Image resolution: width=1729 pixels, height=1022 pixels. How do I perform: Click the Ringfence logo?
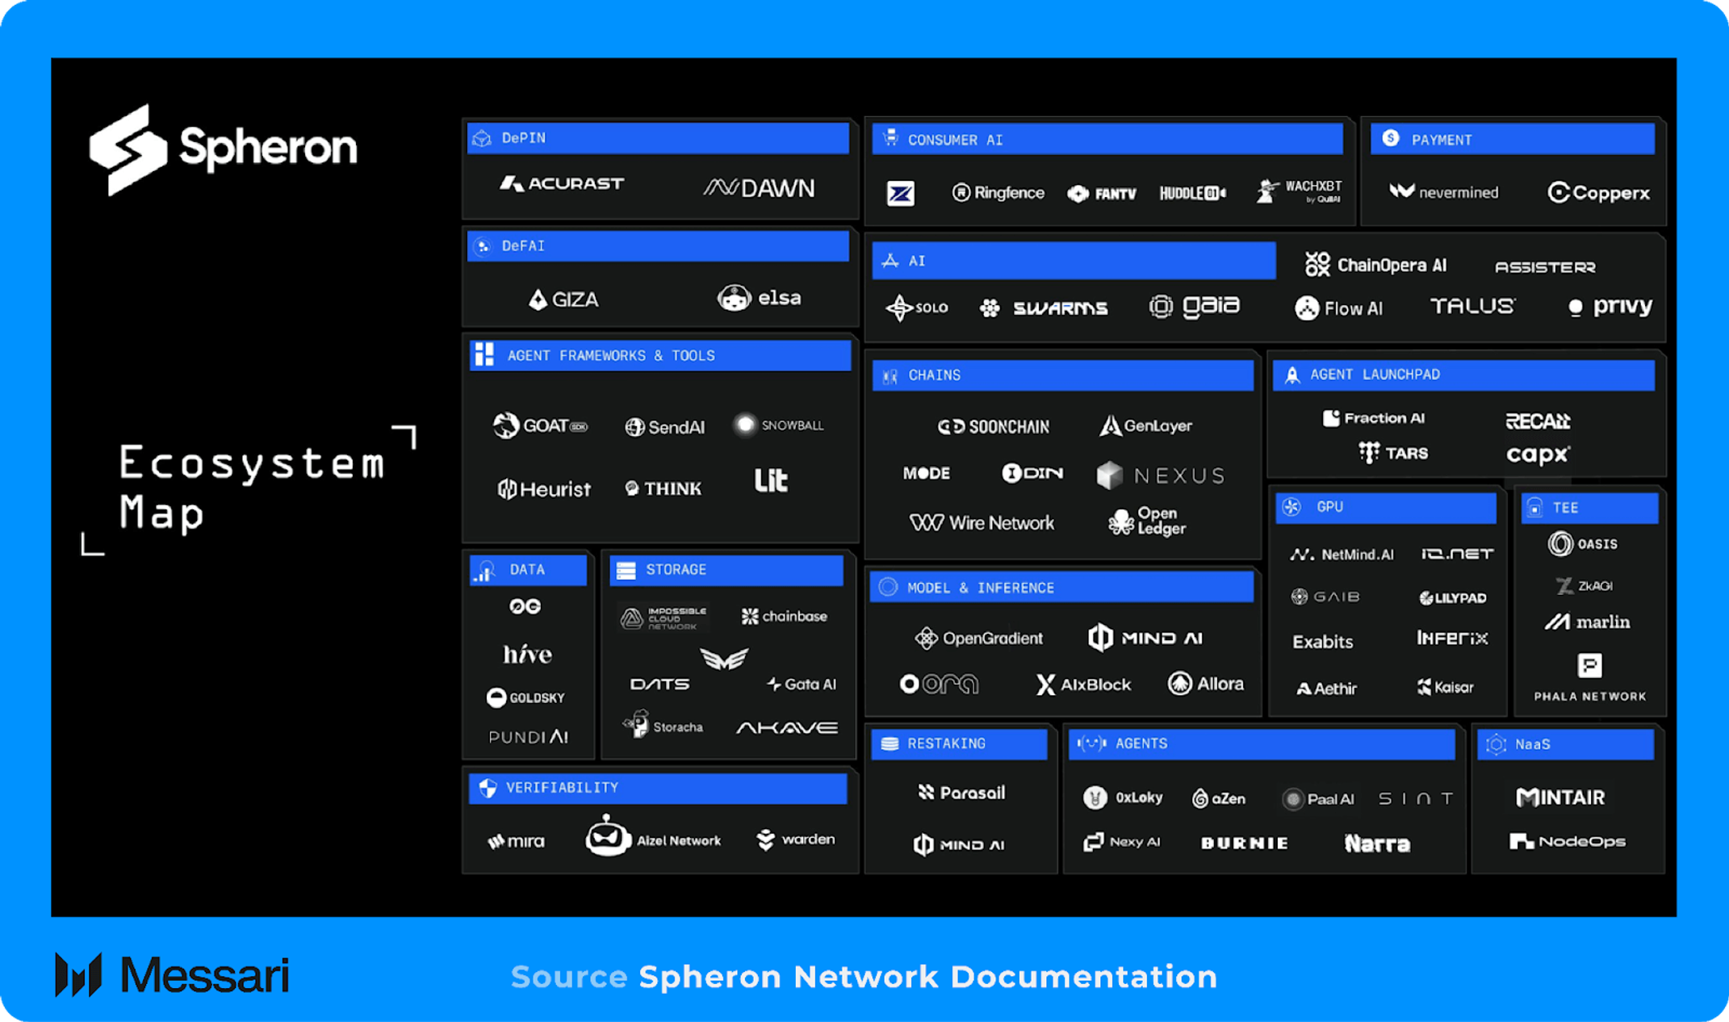[x=998, y=193]
